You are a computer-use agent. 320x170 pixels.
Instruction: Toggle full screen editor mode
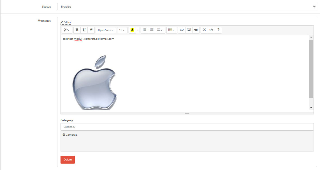[x=204, y=30]
